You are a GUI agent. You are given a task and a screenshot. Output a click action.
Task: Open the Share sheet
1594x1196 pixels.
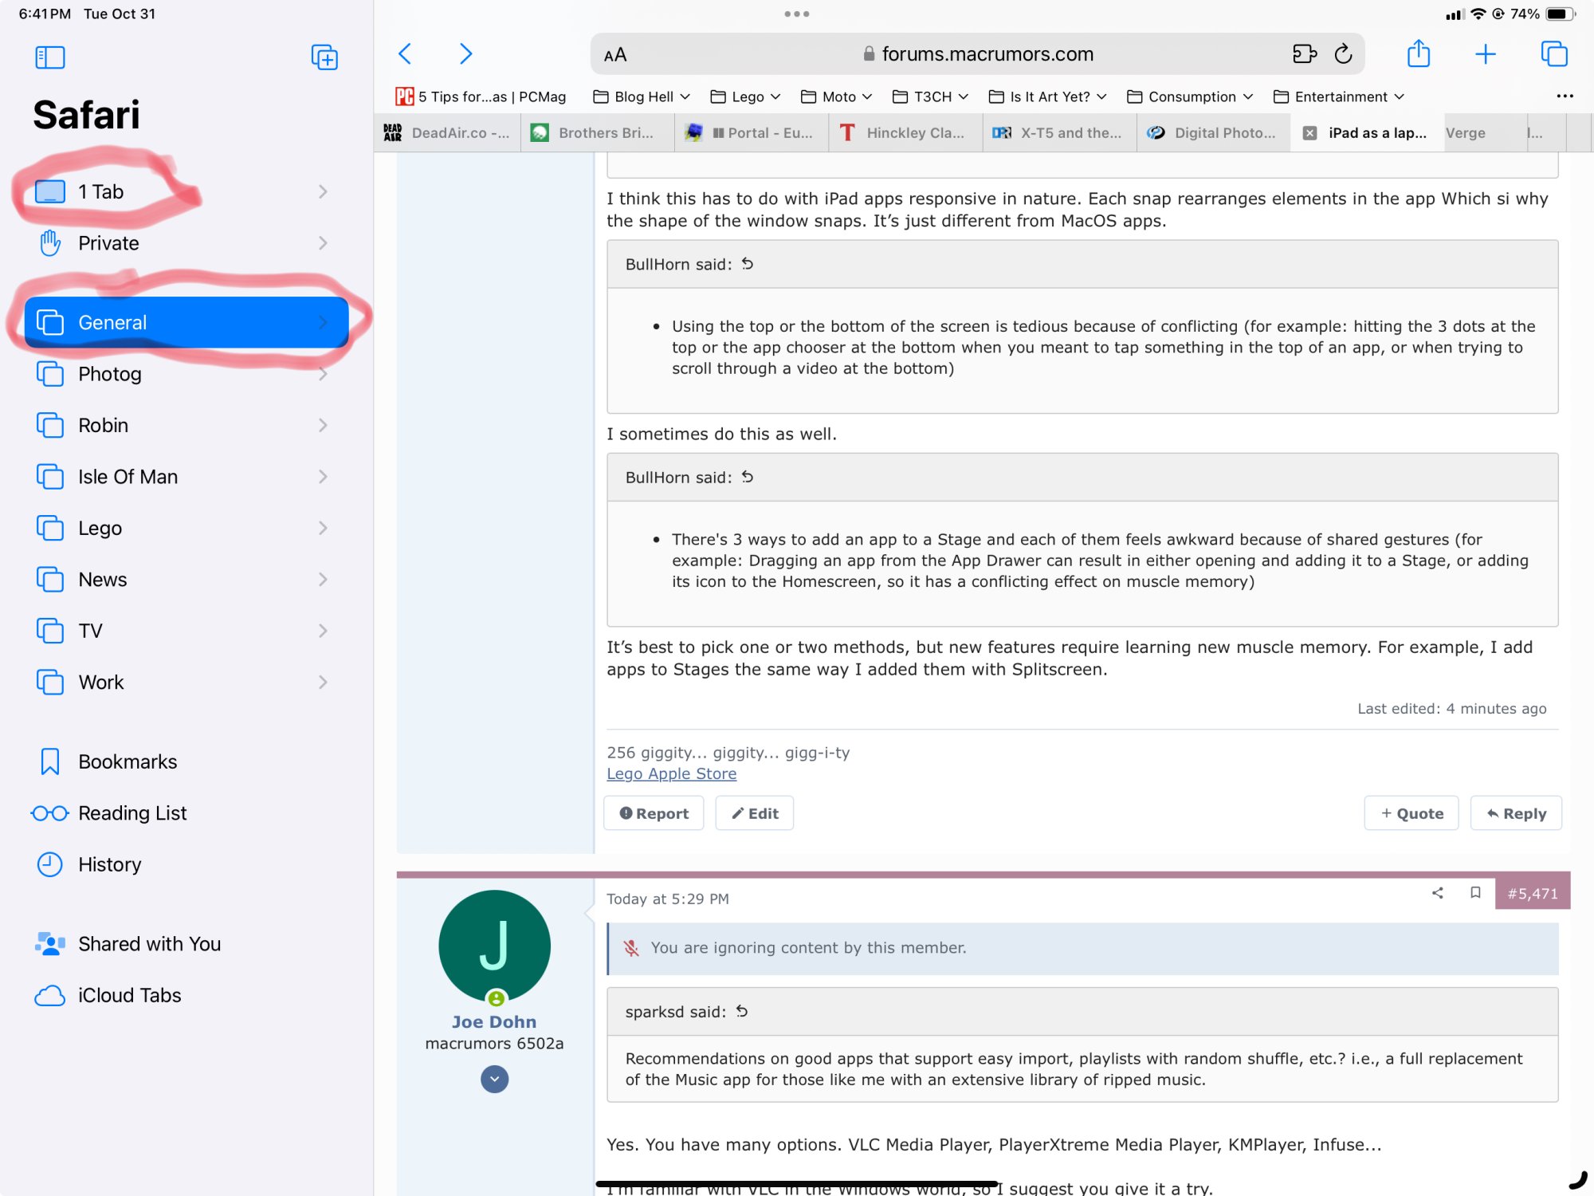click(1418, 54)
